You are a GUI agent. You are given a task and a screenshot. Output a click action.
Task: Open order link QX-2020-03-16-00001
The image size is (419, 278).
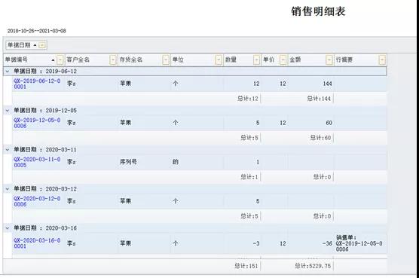pyautogui.click(x=37, y=243)
